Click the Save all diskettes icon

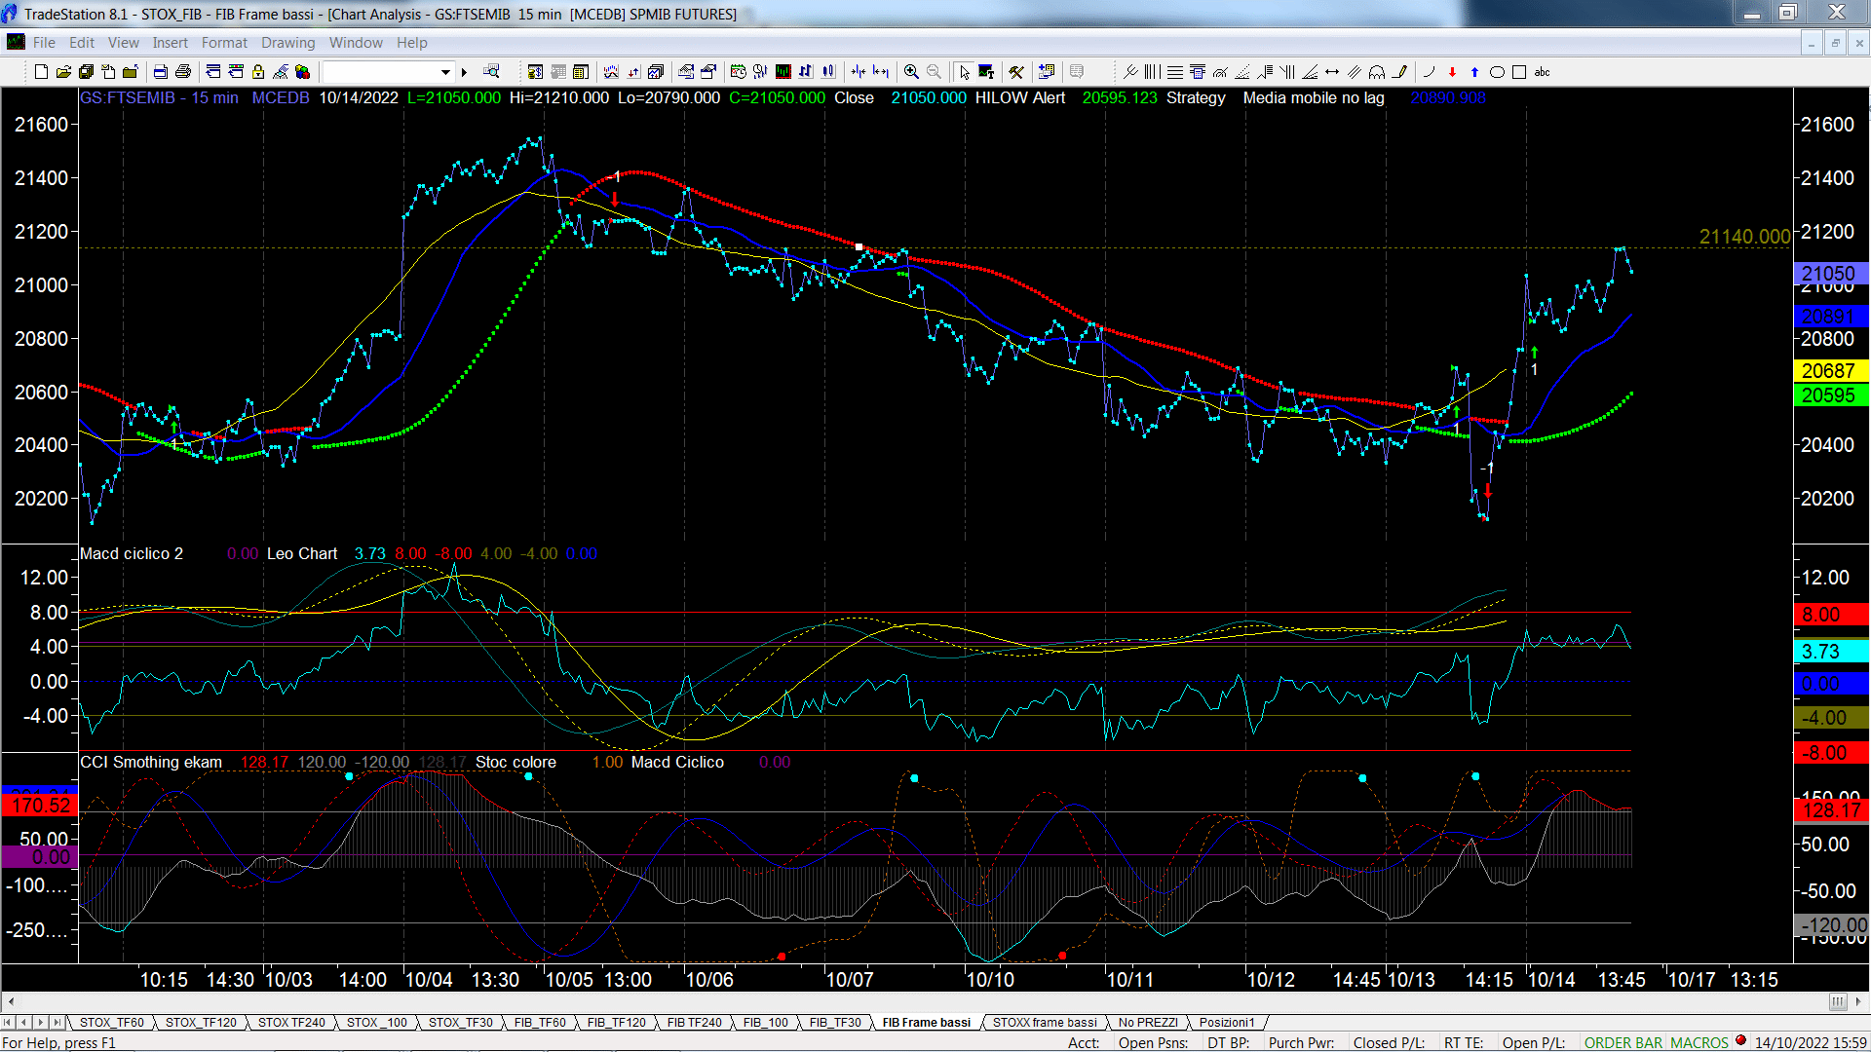click(x=86, y=72)
